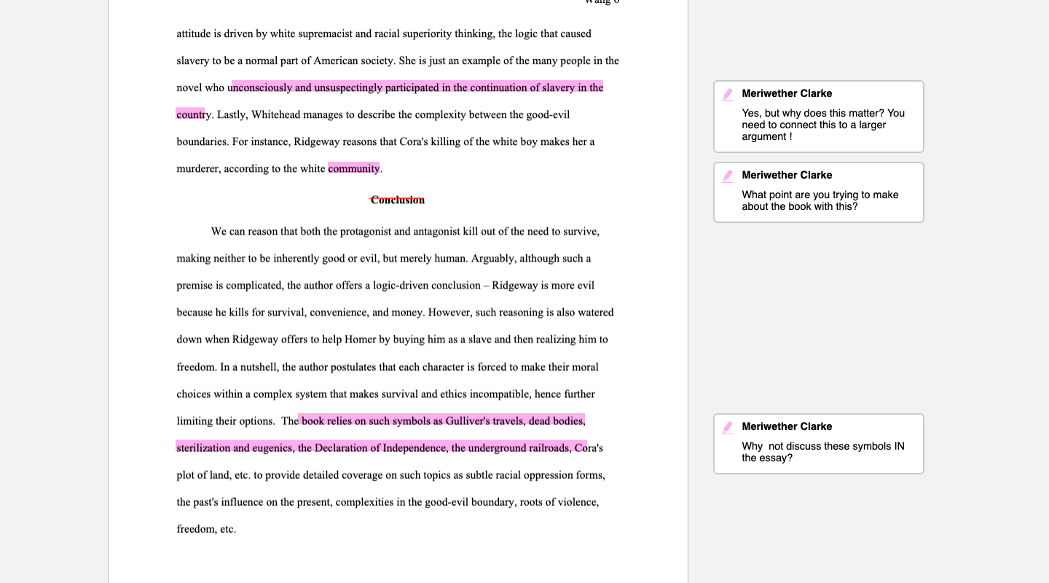Screen dimensions: 1049x583
Task: Click the line starting 'plot of land, etc. to provide'
Action: [x=390, y=474]
